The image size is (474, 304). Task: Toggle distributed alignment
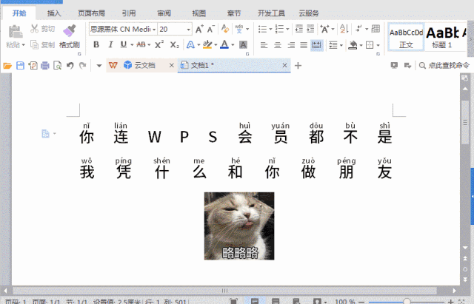click(316, 45)
